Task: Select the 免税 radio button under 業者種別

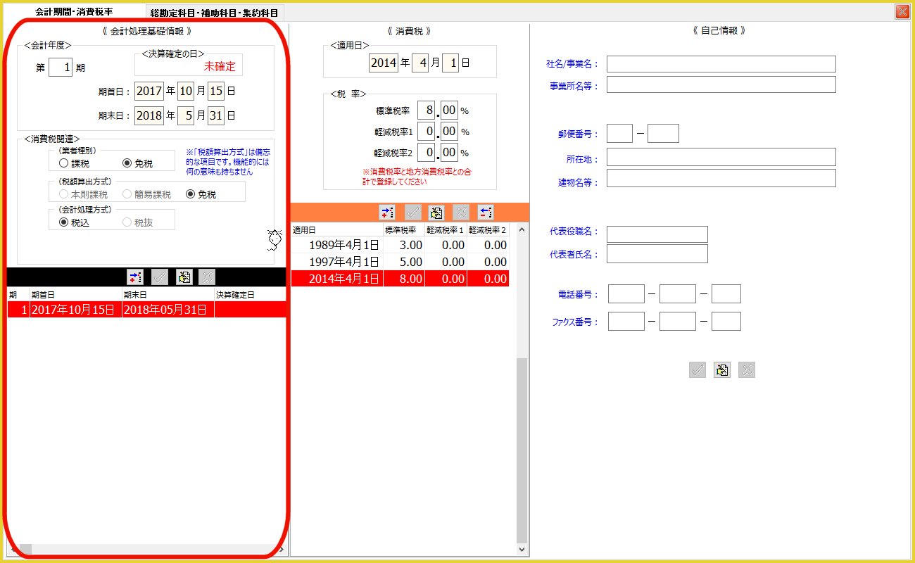Action: (127, 163)
